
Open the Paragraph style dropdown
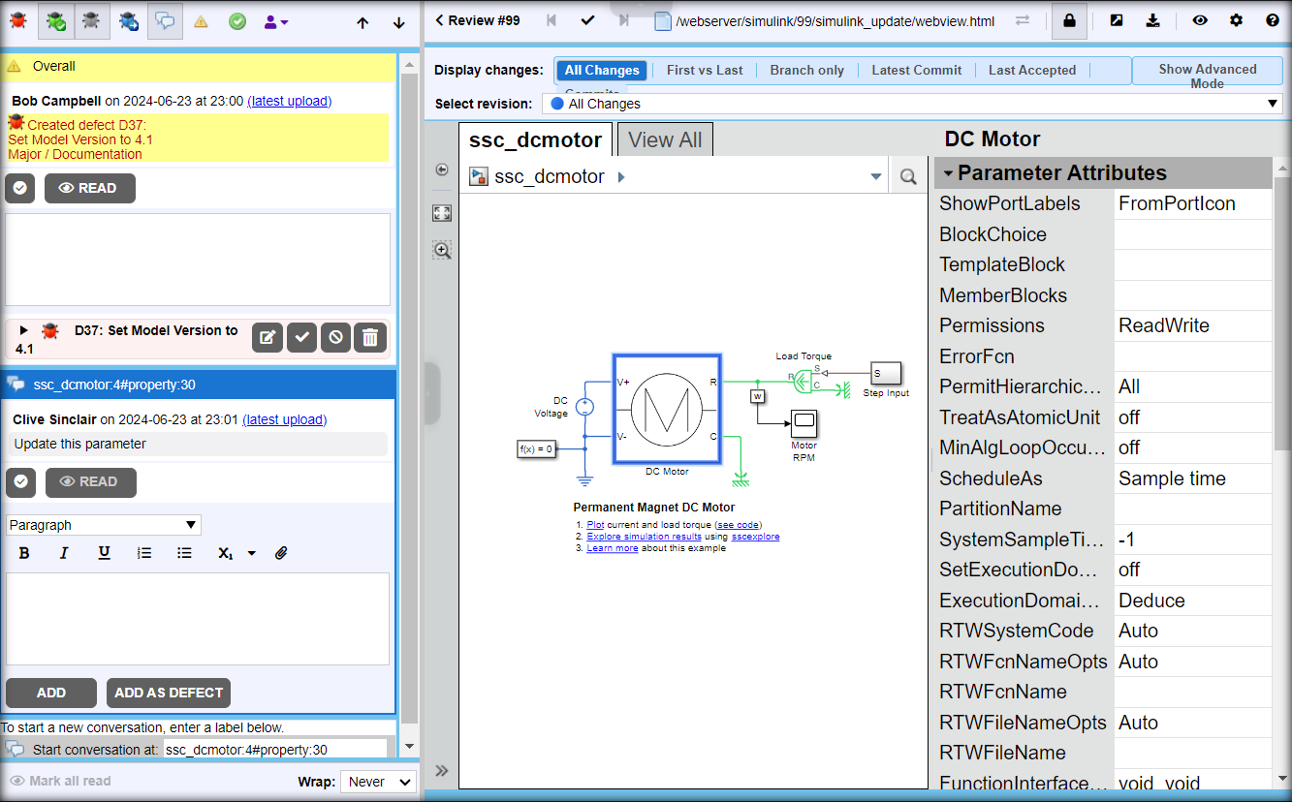[x=103, y=525]
